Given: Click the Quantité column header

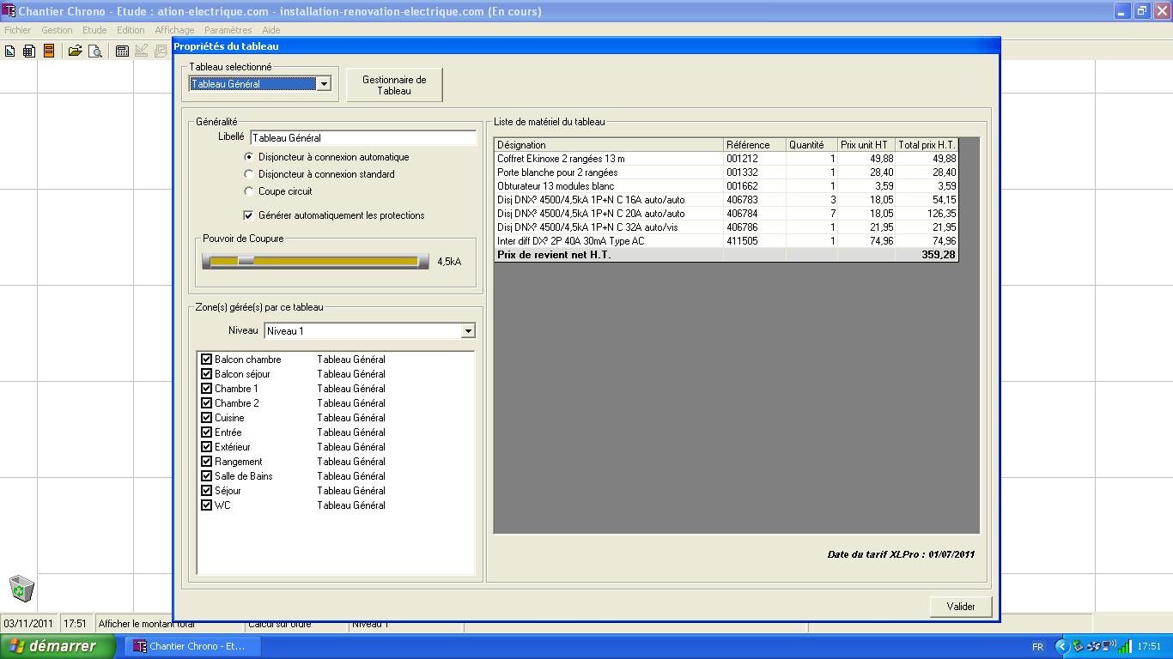Looking at the screenshot, I should tap(811, 145).
